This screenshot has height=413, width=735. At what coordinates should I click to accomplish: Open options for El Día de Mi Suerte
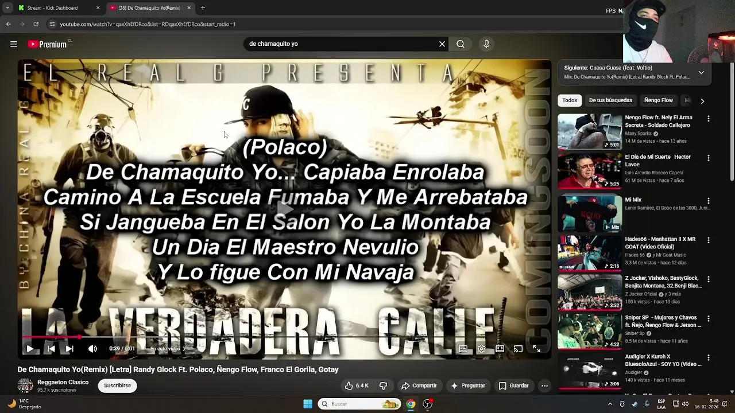pyautogui.click(x=708, y=158)
